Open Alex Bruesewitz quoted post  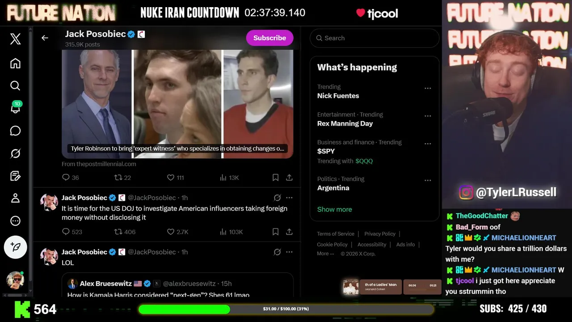pos(177,285)
